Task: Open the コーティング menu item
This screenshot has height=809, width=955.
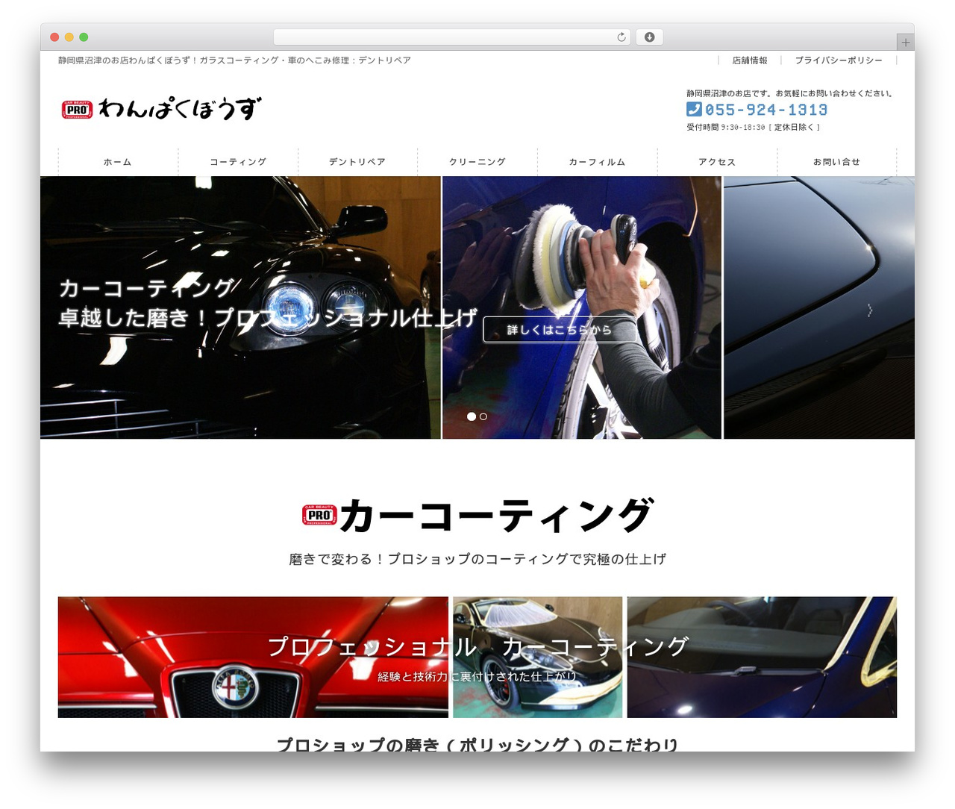Action: [x=238, y=162]
